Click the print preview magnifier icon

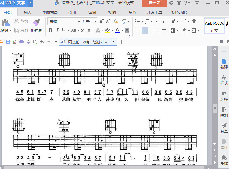coord(35,42)
